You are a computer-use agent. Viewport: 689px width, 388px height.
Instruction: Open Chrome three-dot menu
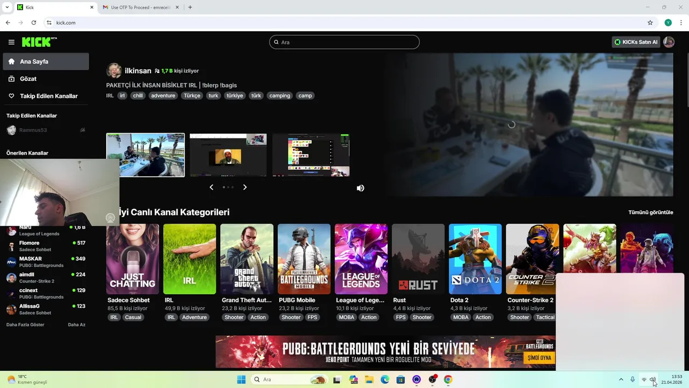(x=681, y=23)
